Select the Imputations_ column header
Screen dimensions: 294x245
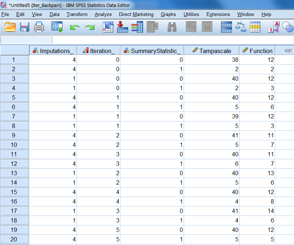53,51
